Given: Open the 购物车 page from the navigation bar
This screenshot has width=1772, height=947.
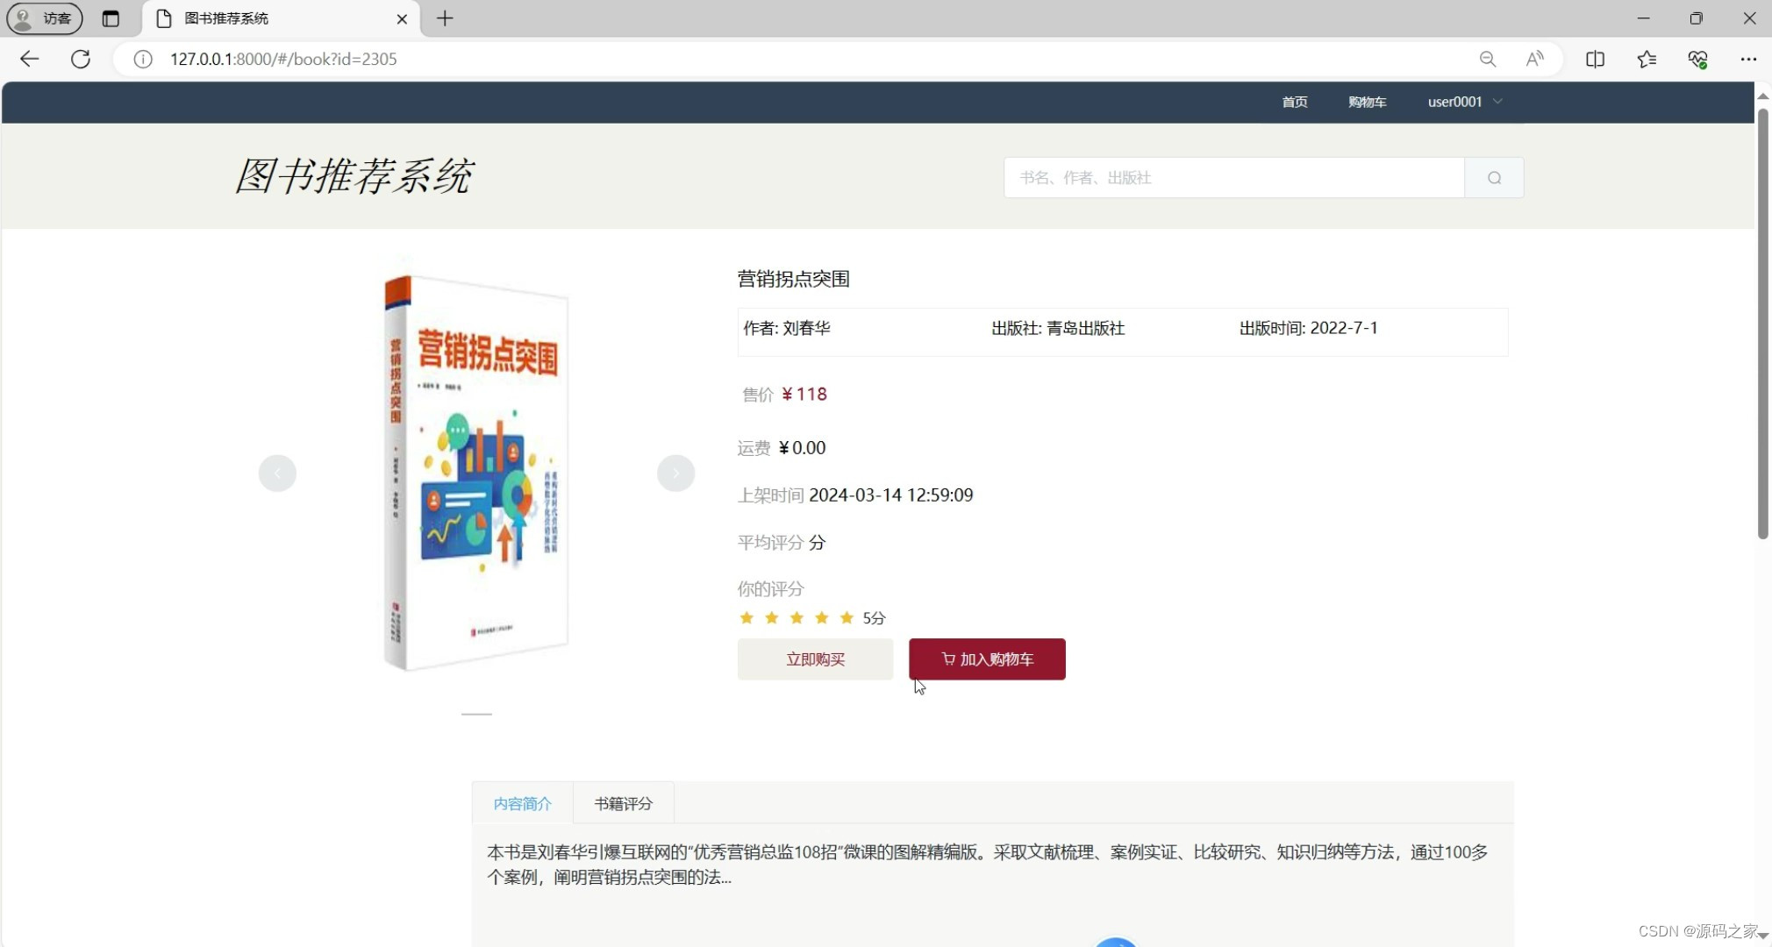Looking at the screenshot, I should [x=1367, y=101].
